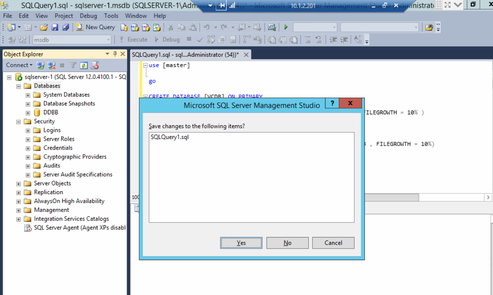Click the Redo arrow icon
Screen dimensions: 493x295
[223, 27]
